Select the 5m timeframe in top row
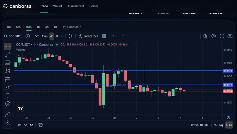 pyautogui.click(x=18, y=27)
